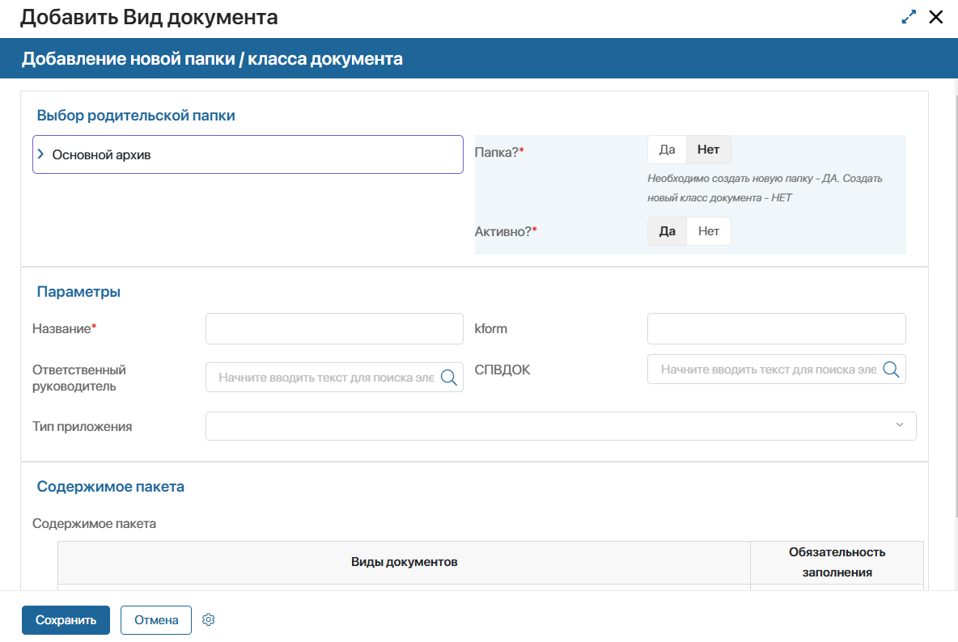958x642 pixels.
Task: Select Основной архив folder in tree
Action: [102, 155]
